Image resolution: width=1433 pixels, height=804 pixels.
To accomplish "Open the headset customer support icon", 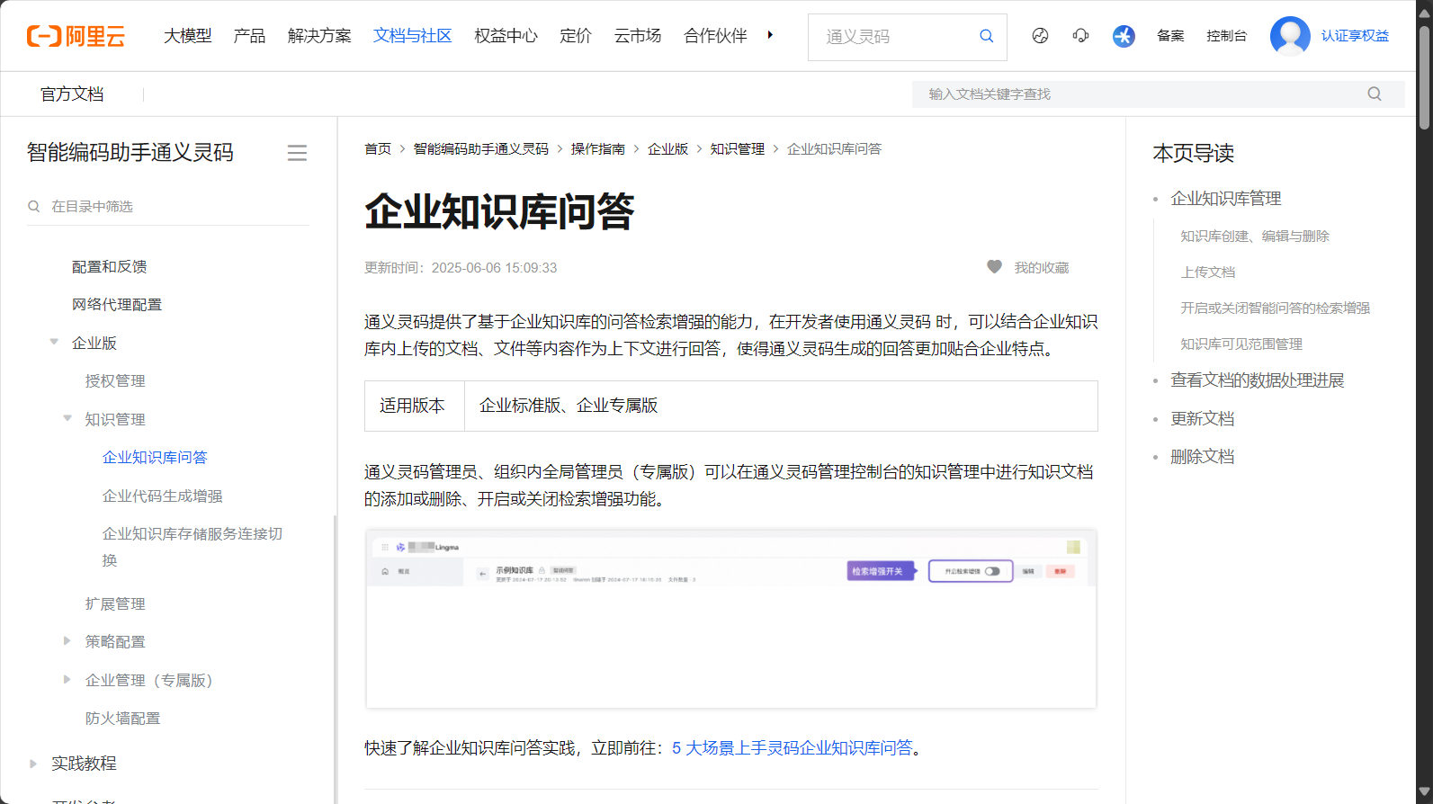I will point(1080,36).
